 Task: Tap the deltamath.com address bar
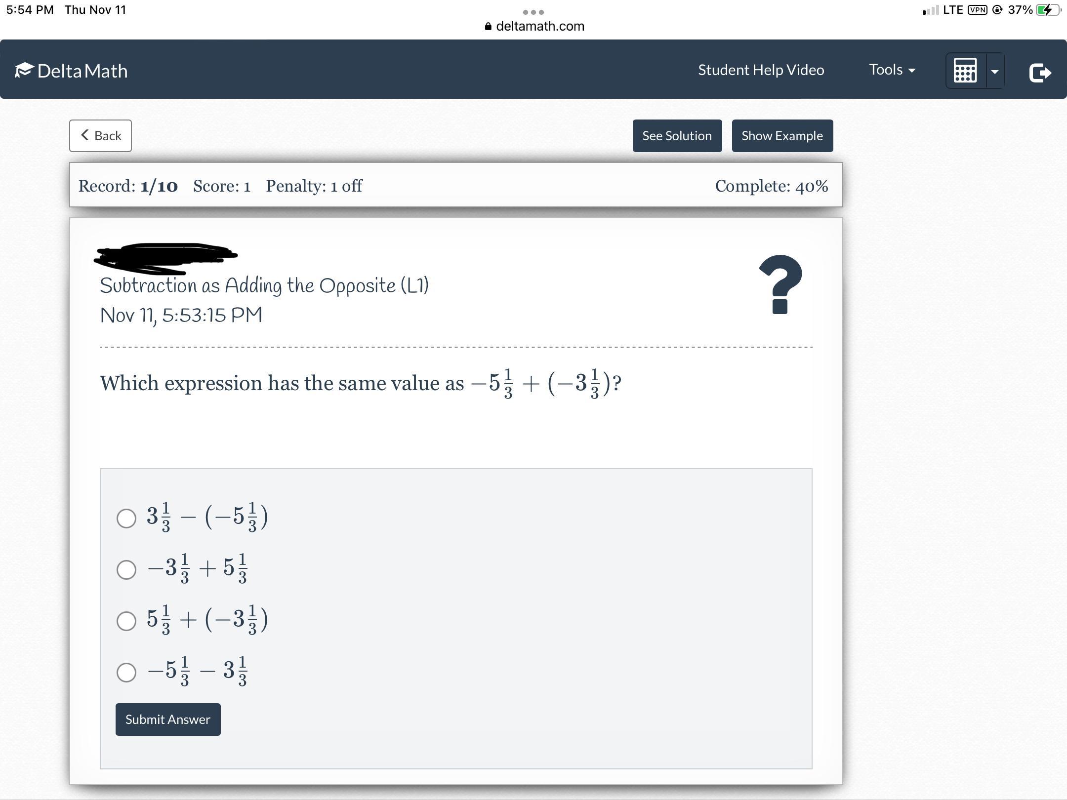click(539, 26)
